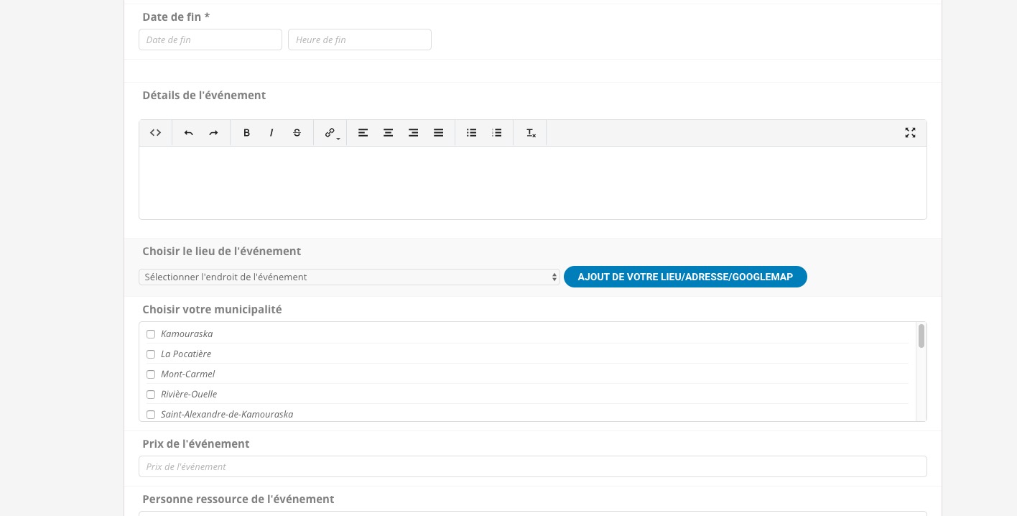
Task: Apply strikethrough formatting in editor
Action: click(x=297, y=133)
